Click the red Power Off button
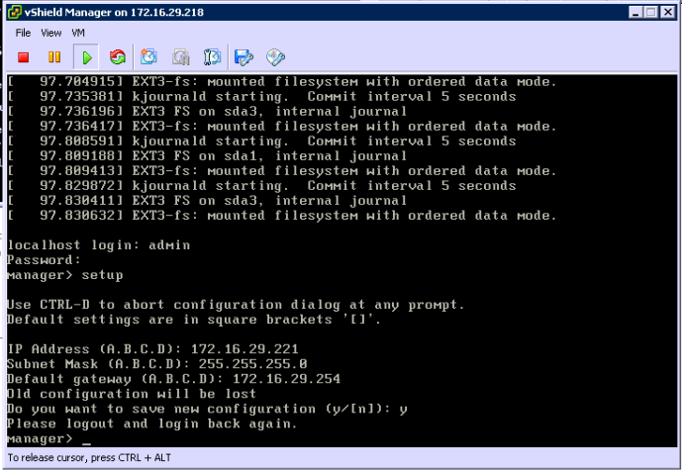The height and width of the screenshot is (470, 682). tap(23, 56)
